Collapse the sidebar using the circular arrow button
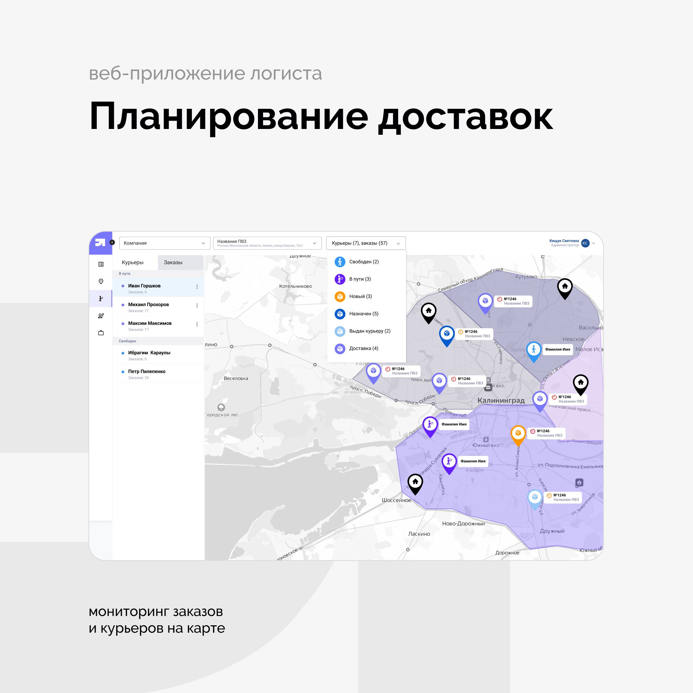This screenshot has height=693, width=693. coord(112,243)
